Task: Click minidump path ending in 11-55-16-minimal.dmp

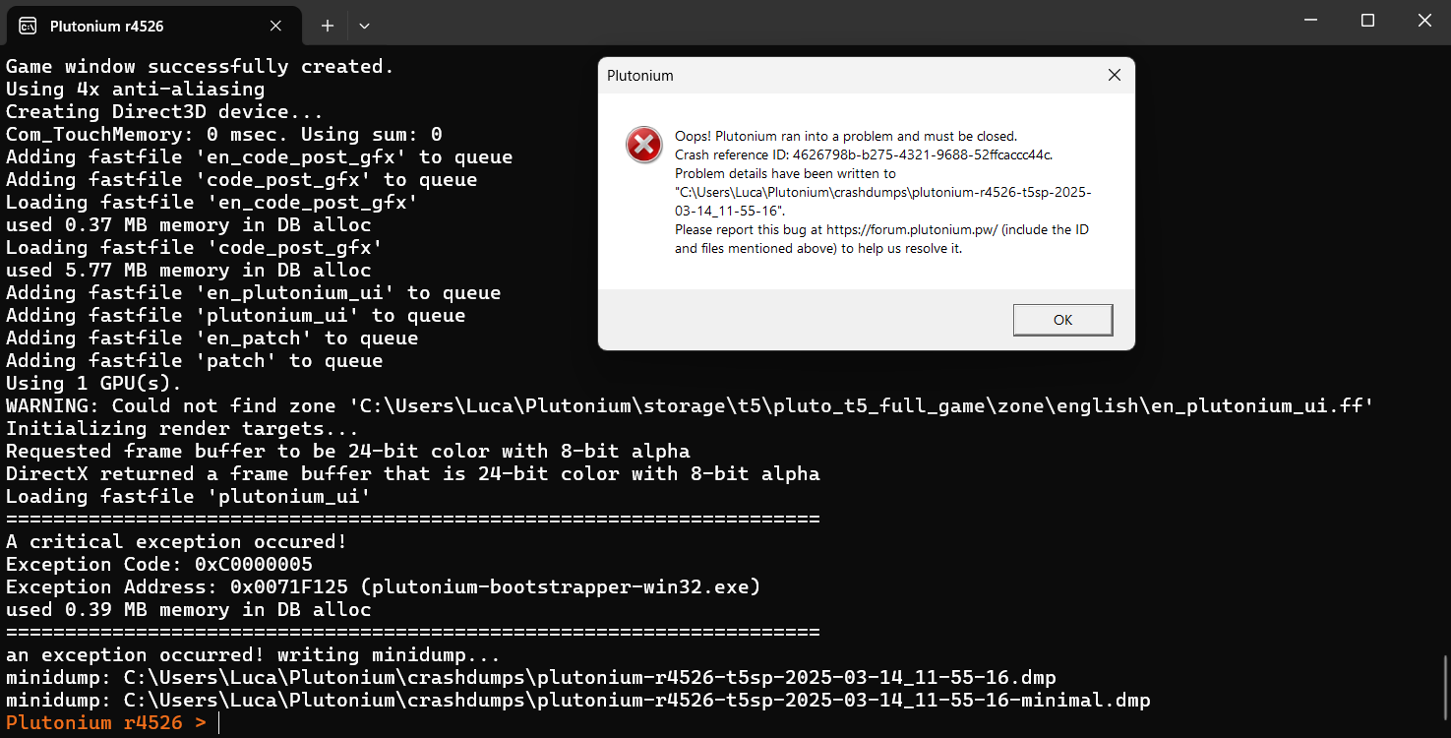Action: [x=578, y=701]
